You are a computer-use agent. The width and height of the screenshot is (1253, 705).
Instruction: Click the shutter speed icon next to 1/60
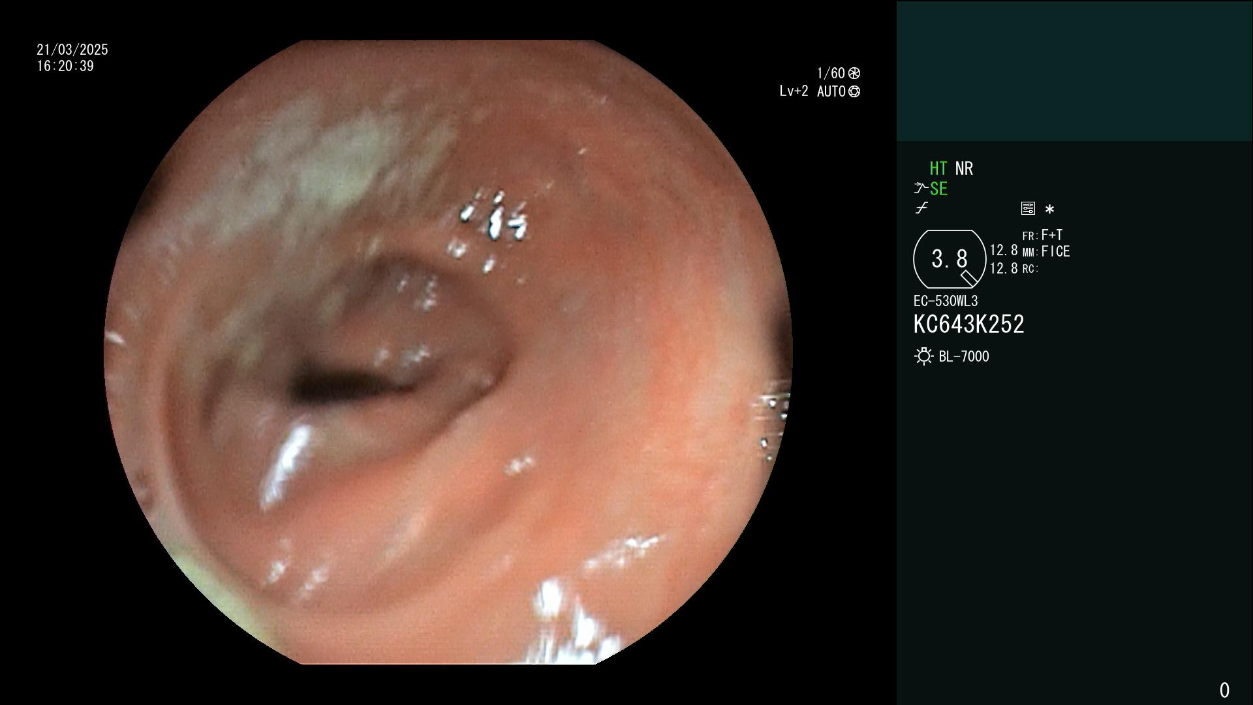[x=854, y=73]
